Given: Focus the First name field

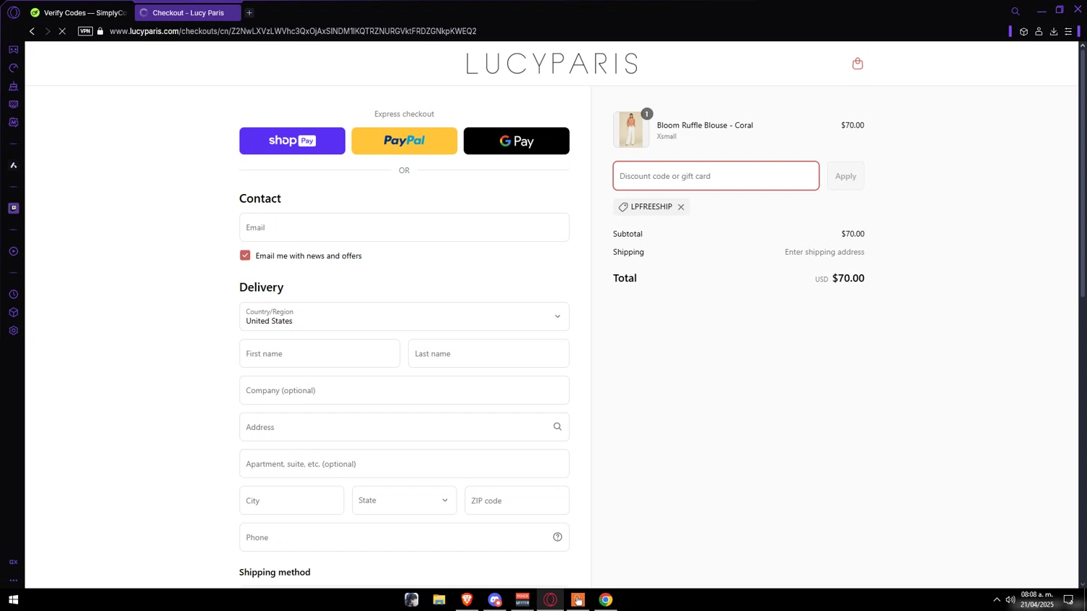Looking at the screenshot, I should pos(320,353).
